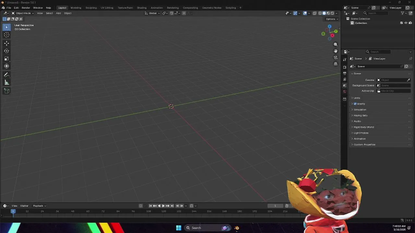Toggle auto keying in timeline
This screenshot has width=415, height=233.
click(x=141, y=206)
